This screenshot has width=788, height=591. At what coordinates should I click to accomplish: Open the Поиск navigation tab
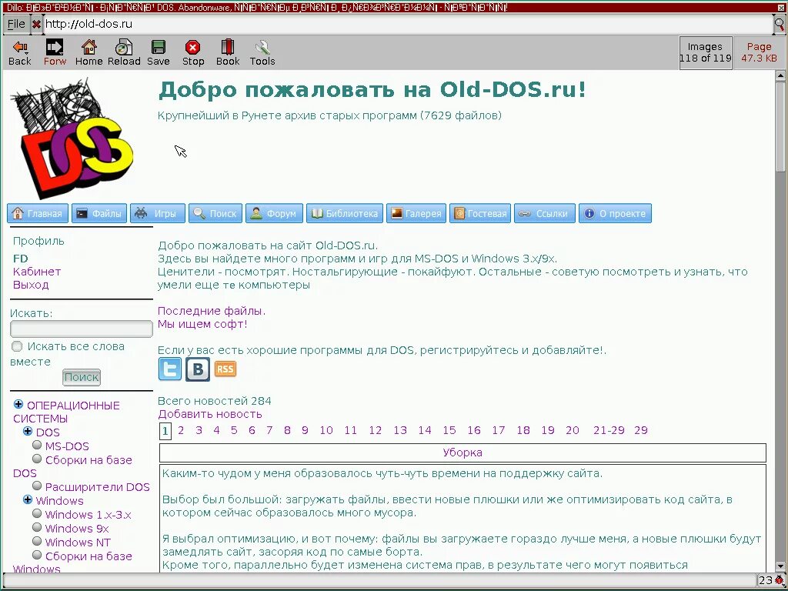click(x=215, y=214)
